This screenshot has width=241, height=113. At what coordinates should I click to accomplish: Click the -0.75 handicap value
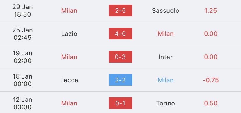click(211, 80)
